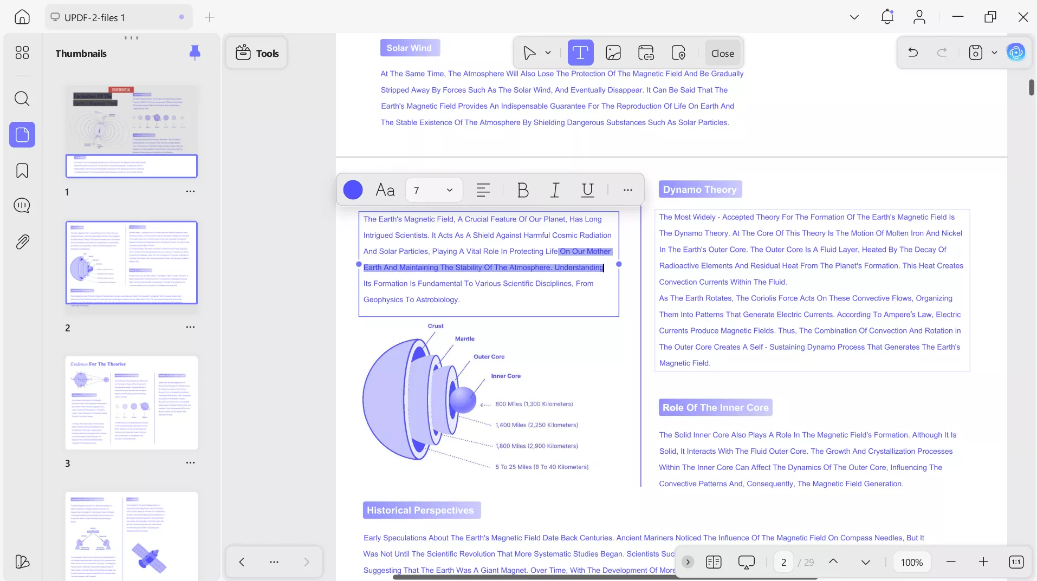Select the Image edit tool

click(x=613, y=53)
